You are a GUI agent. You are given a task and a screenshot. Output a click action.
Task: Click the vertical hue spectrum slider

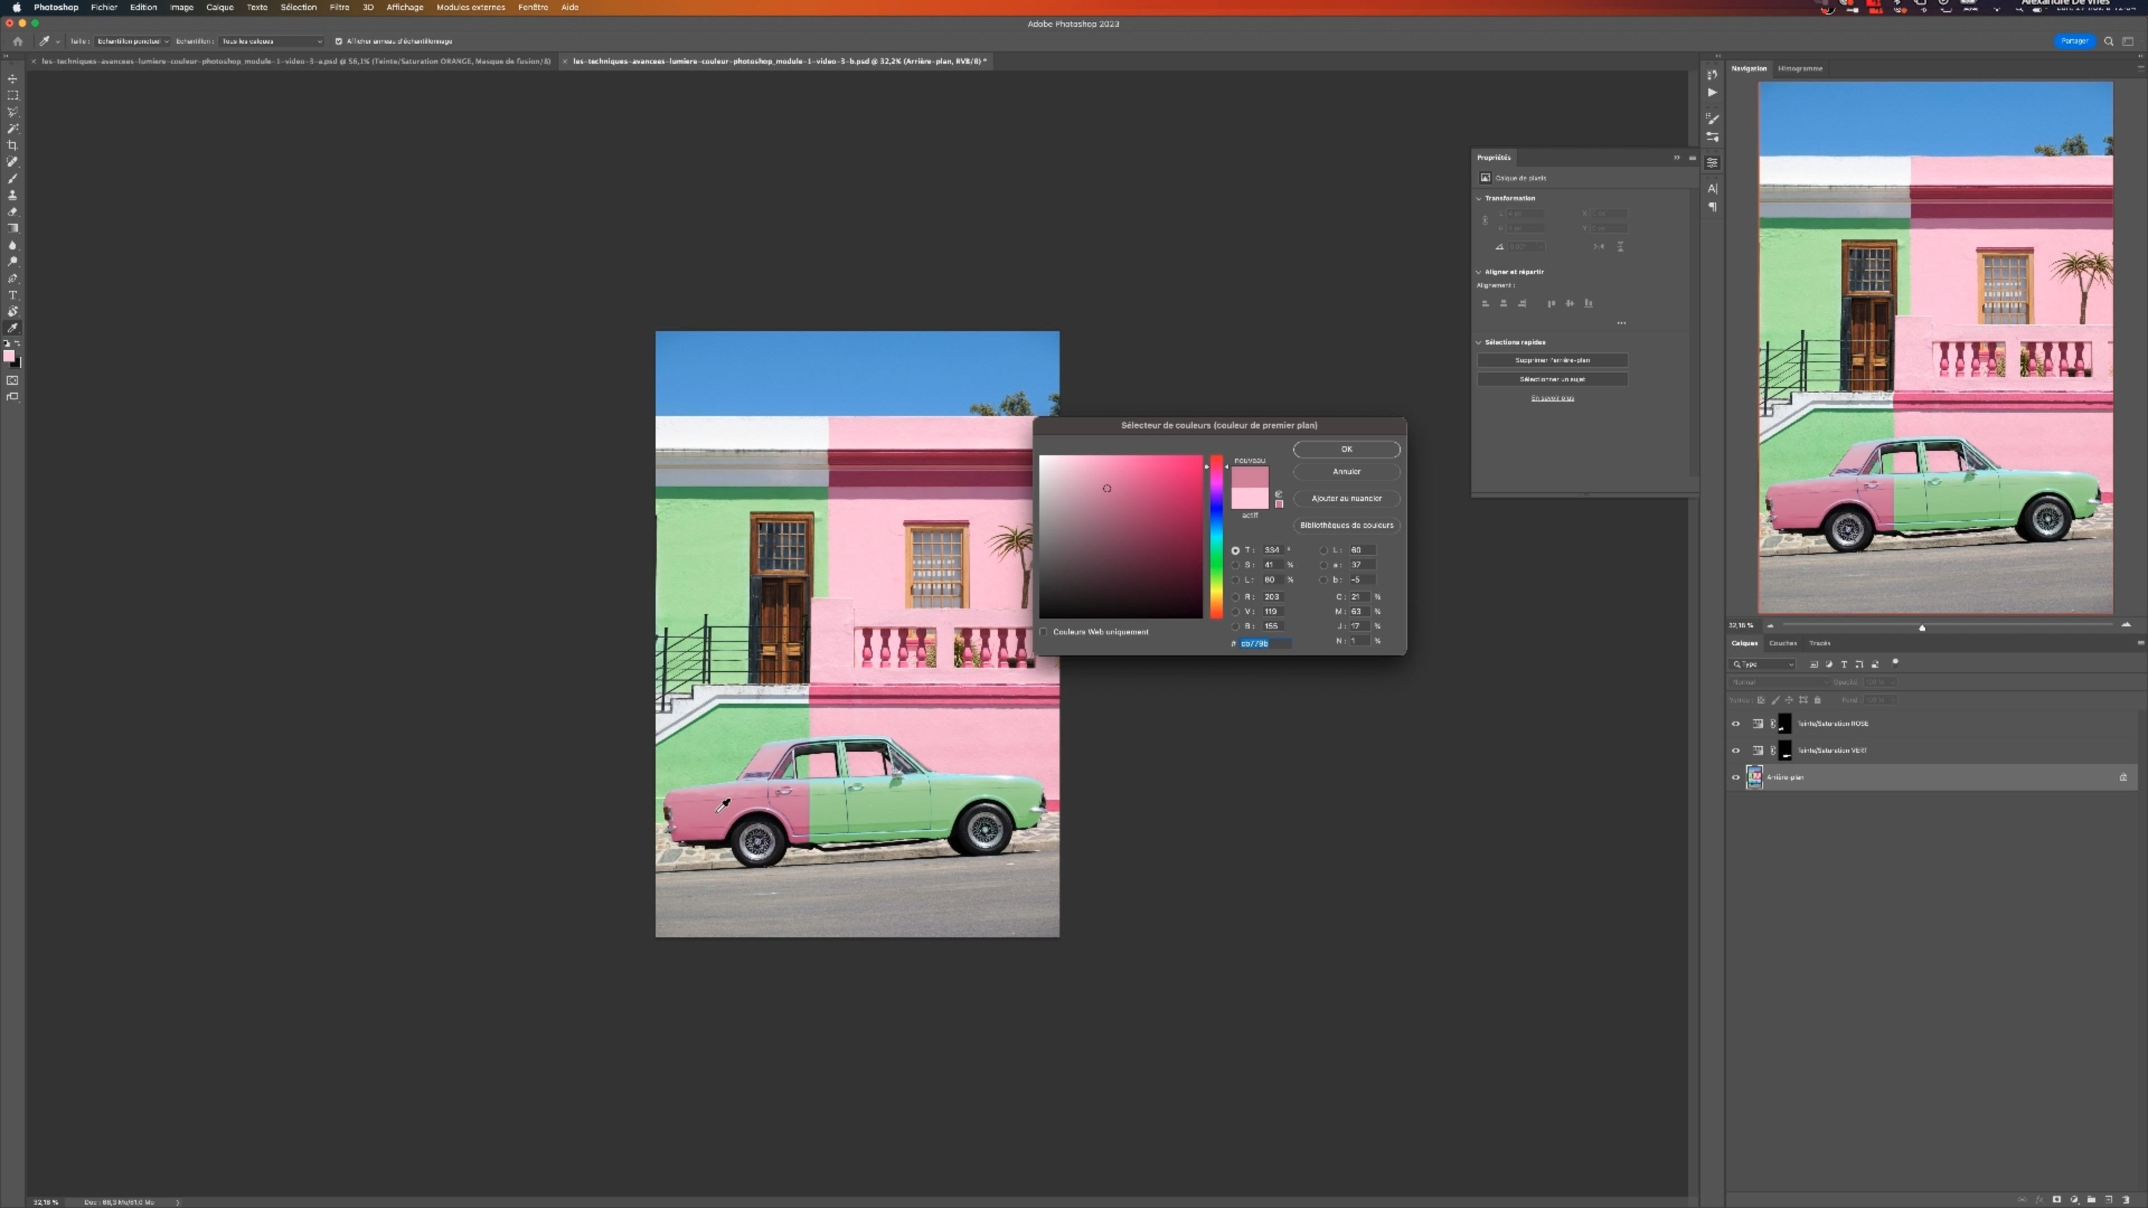[1217, 537]
